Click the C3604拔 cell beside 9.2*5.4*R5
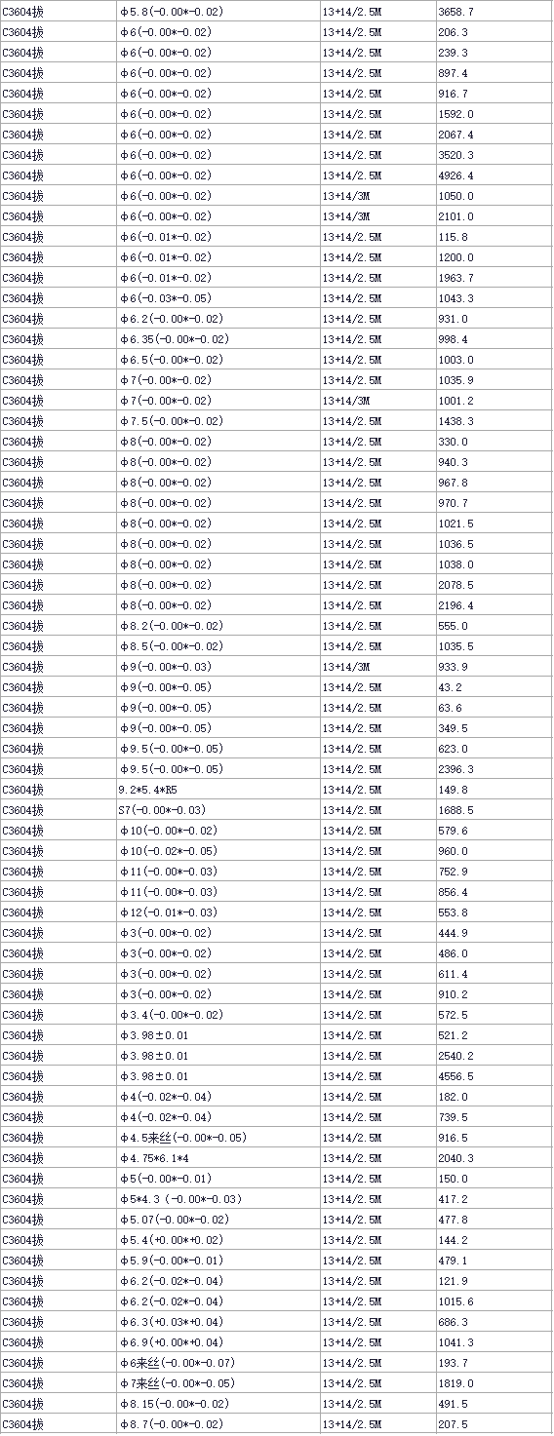554x1436 pixels. click(58, 790)
